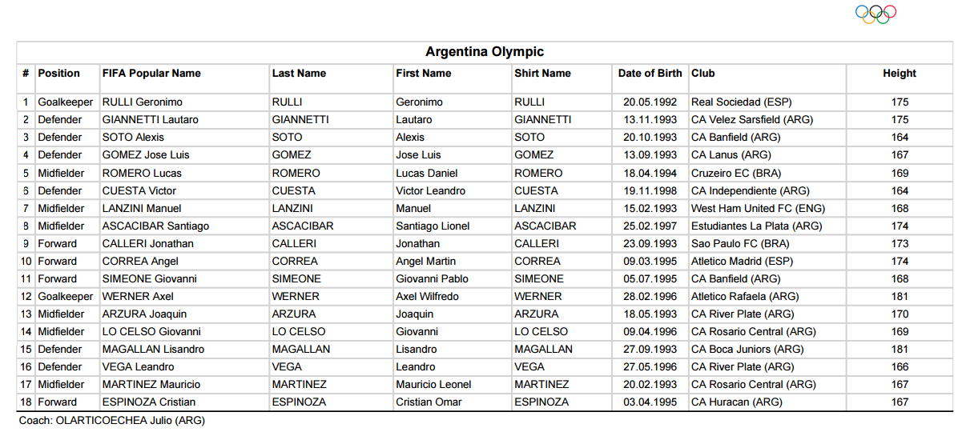Click the Position column header

click(x=59, y=73)
